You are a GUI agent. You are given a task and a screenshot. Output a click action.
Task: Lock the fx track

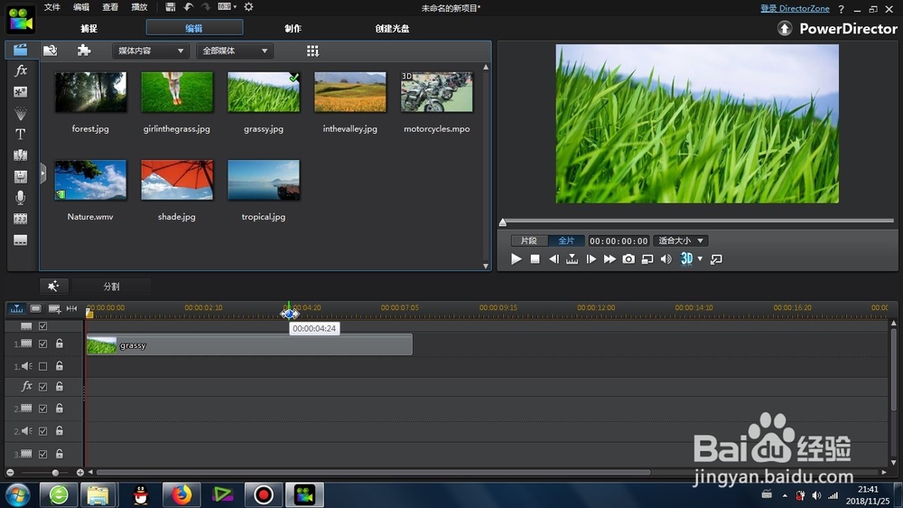coord(60,386)
